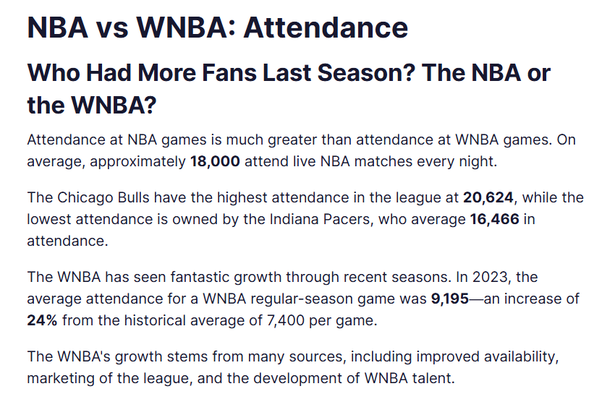Click the bold 16,466 Pacers attendance number
The width and height of the screenshot is (615, 394).
tap(495, 219)
